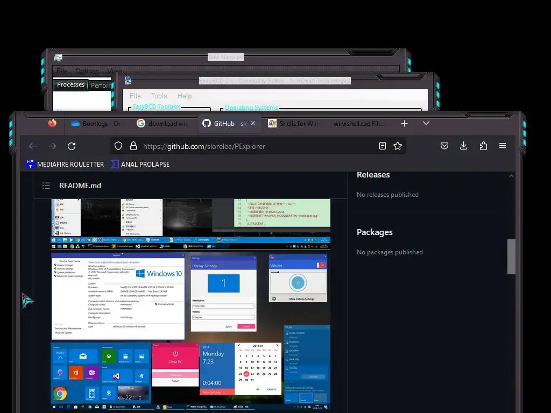Image resolution: width=551 pixels, height=413 pixels.
Task: Bookmark this page with the star icon
Action: pos(398,146)
